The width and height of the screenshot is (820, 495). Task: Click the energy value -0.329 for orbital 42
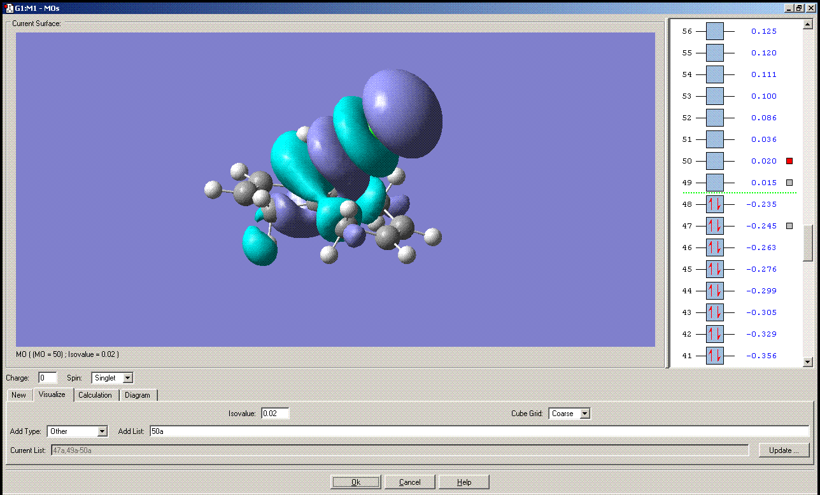tap(762, 334)
